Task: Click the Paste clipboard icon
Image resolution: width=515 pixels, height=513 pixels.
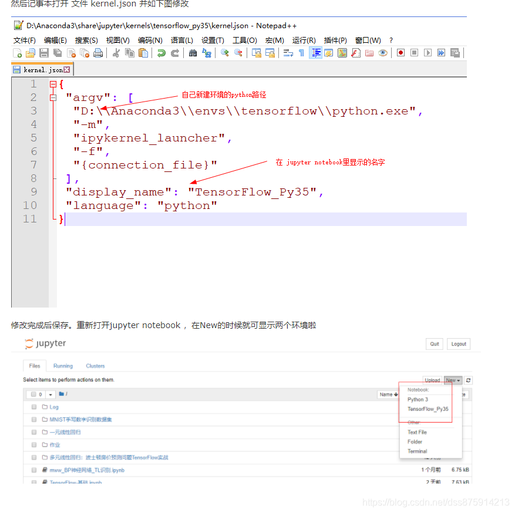Action: [x=143, y=53]
